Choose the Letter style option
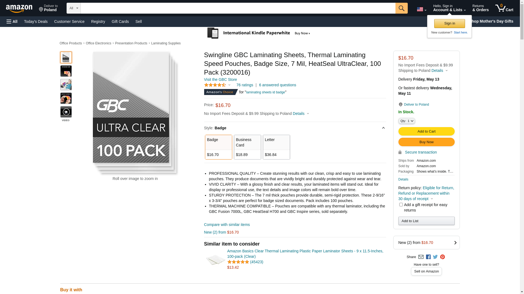 [276, 147]
